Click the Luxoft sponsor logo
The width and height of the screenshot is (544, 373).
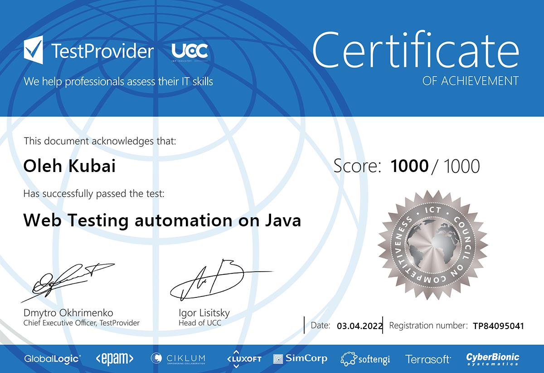[x=244, y=359]
